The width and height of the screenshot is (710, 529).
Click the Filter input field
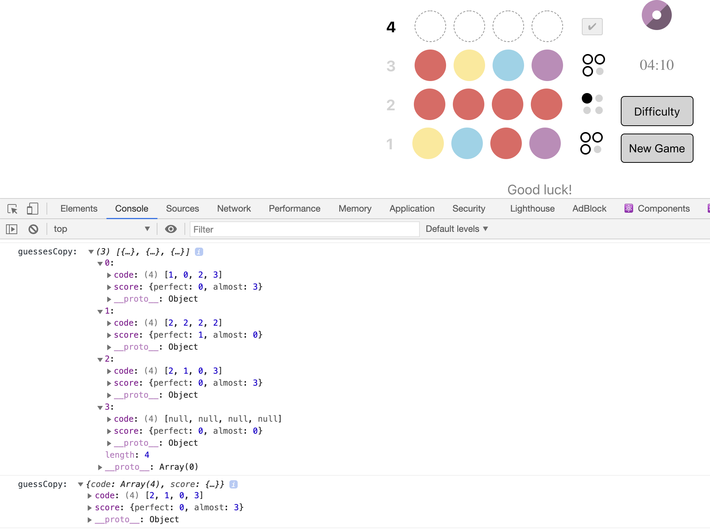point(304,229)
